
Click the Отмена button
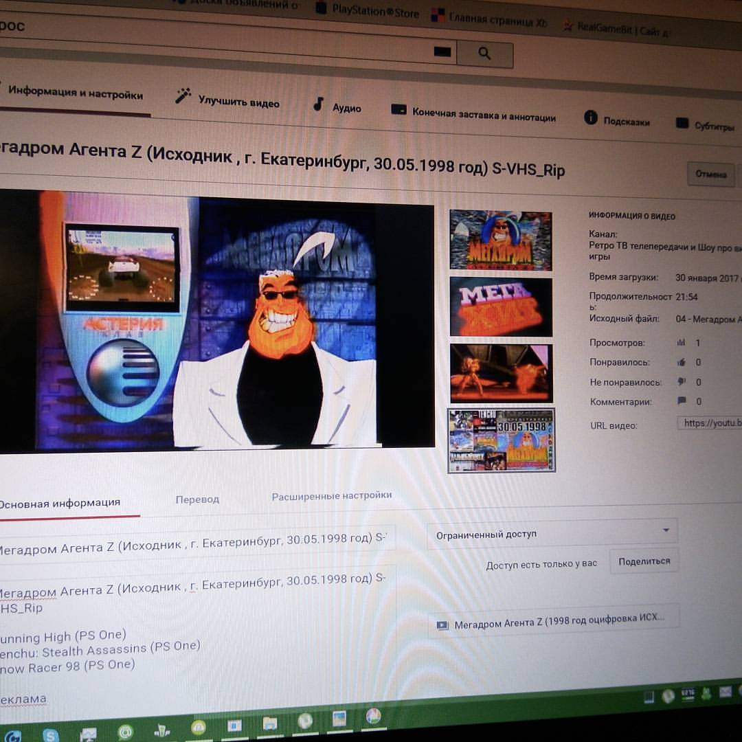coord(711,174)
